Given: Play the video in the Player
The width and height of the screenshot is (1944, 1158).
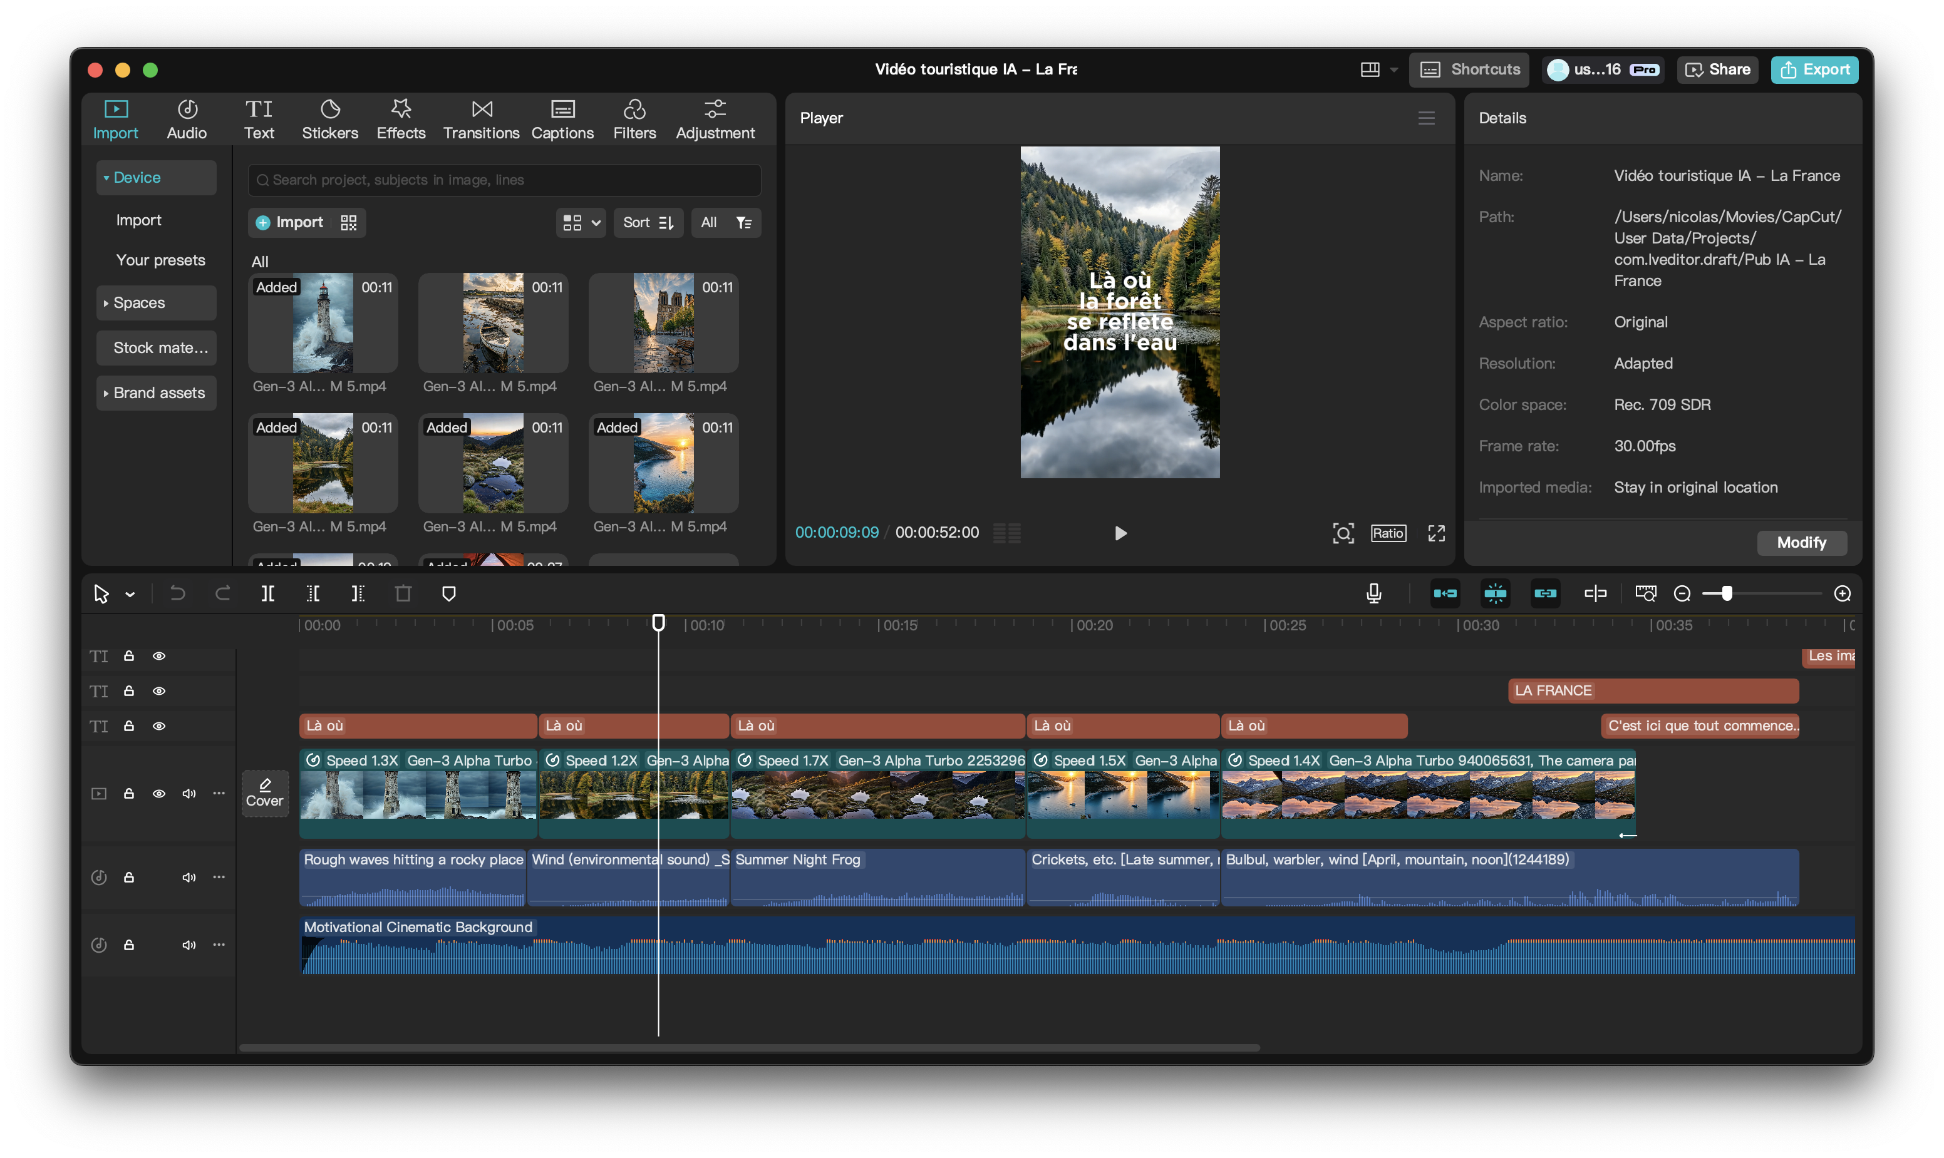Looking at the screenshot, I should pyautogui.click(x=1120, y=533).
